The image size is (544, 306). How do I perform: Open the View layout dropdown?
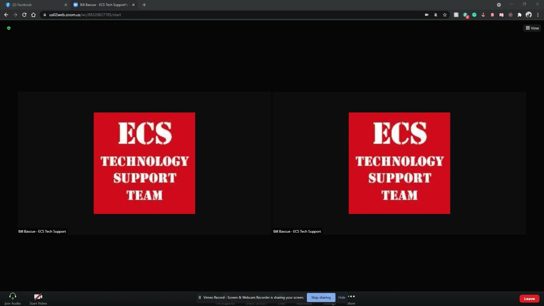coord(532,28)
